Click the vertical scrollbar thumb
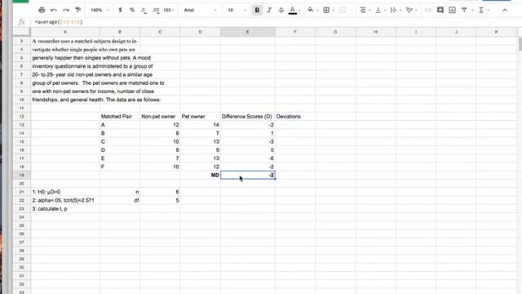This screenshot has height=294, width=522. [x=520, y=44]
